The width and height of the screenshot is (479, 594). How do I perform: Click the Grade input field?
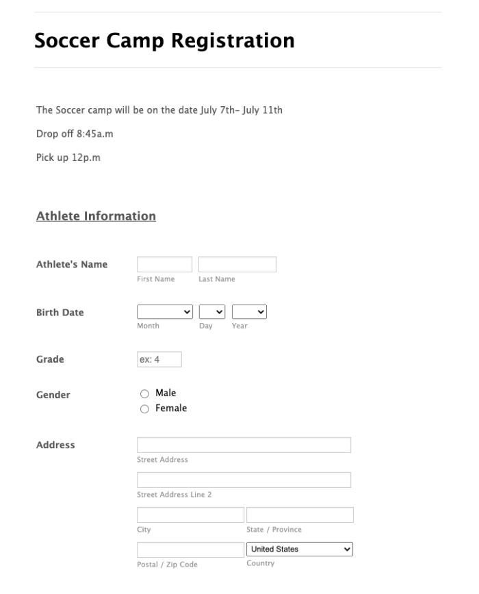[159, 359]
